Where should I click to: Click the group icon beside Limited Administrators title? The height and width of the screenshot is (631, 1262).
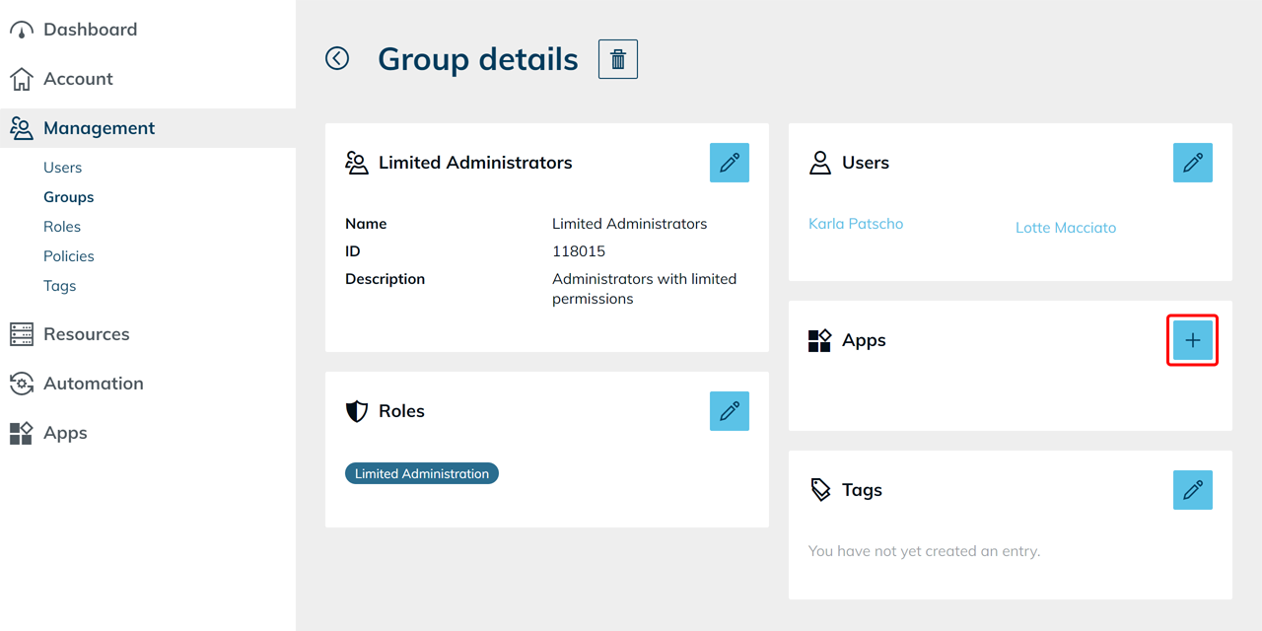tap(357, 163)
